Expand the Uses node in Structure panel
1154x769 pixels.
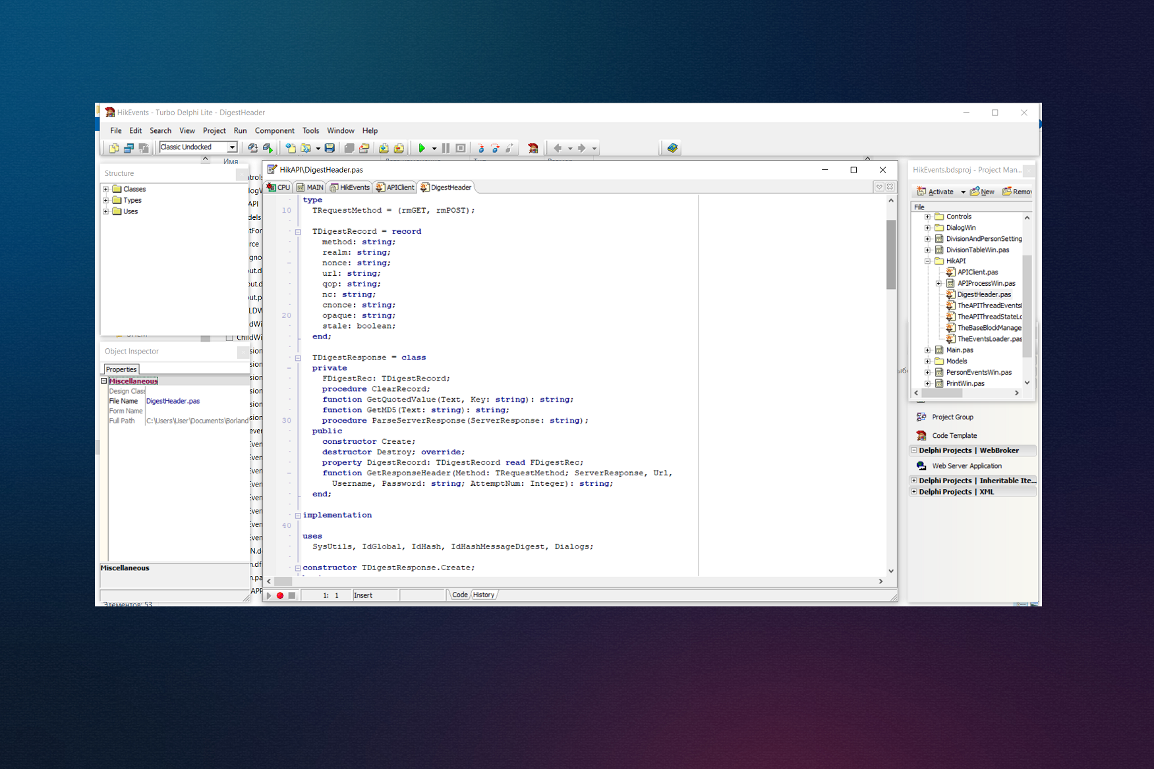(105, 211)
